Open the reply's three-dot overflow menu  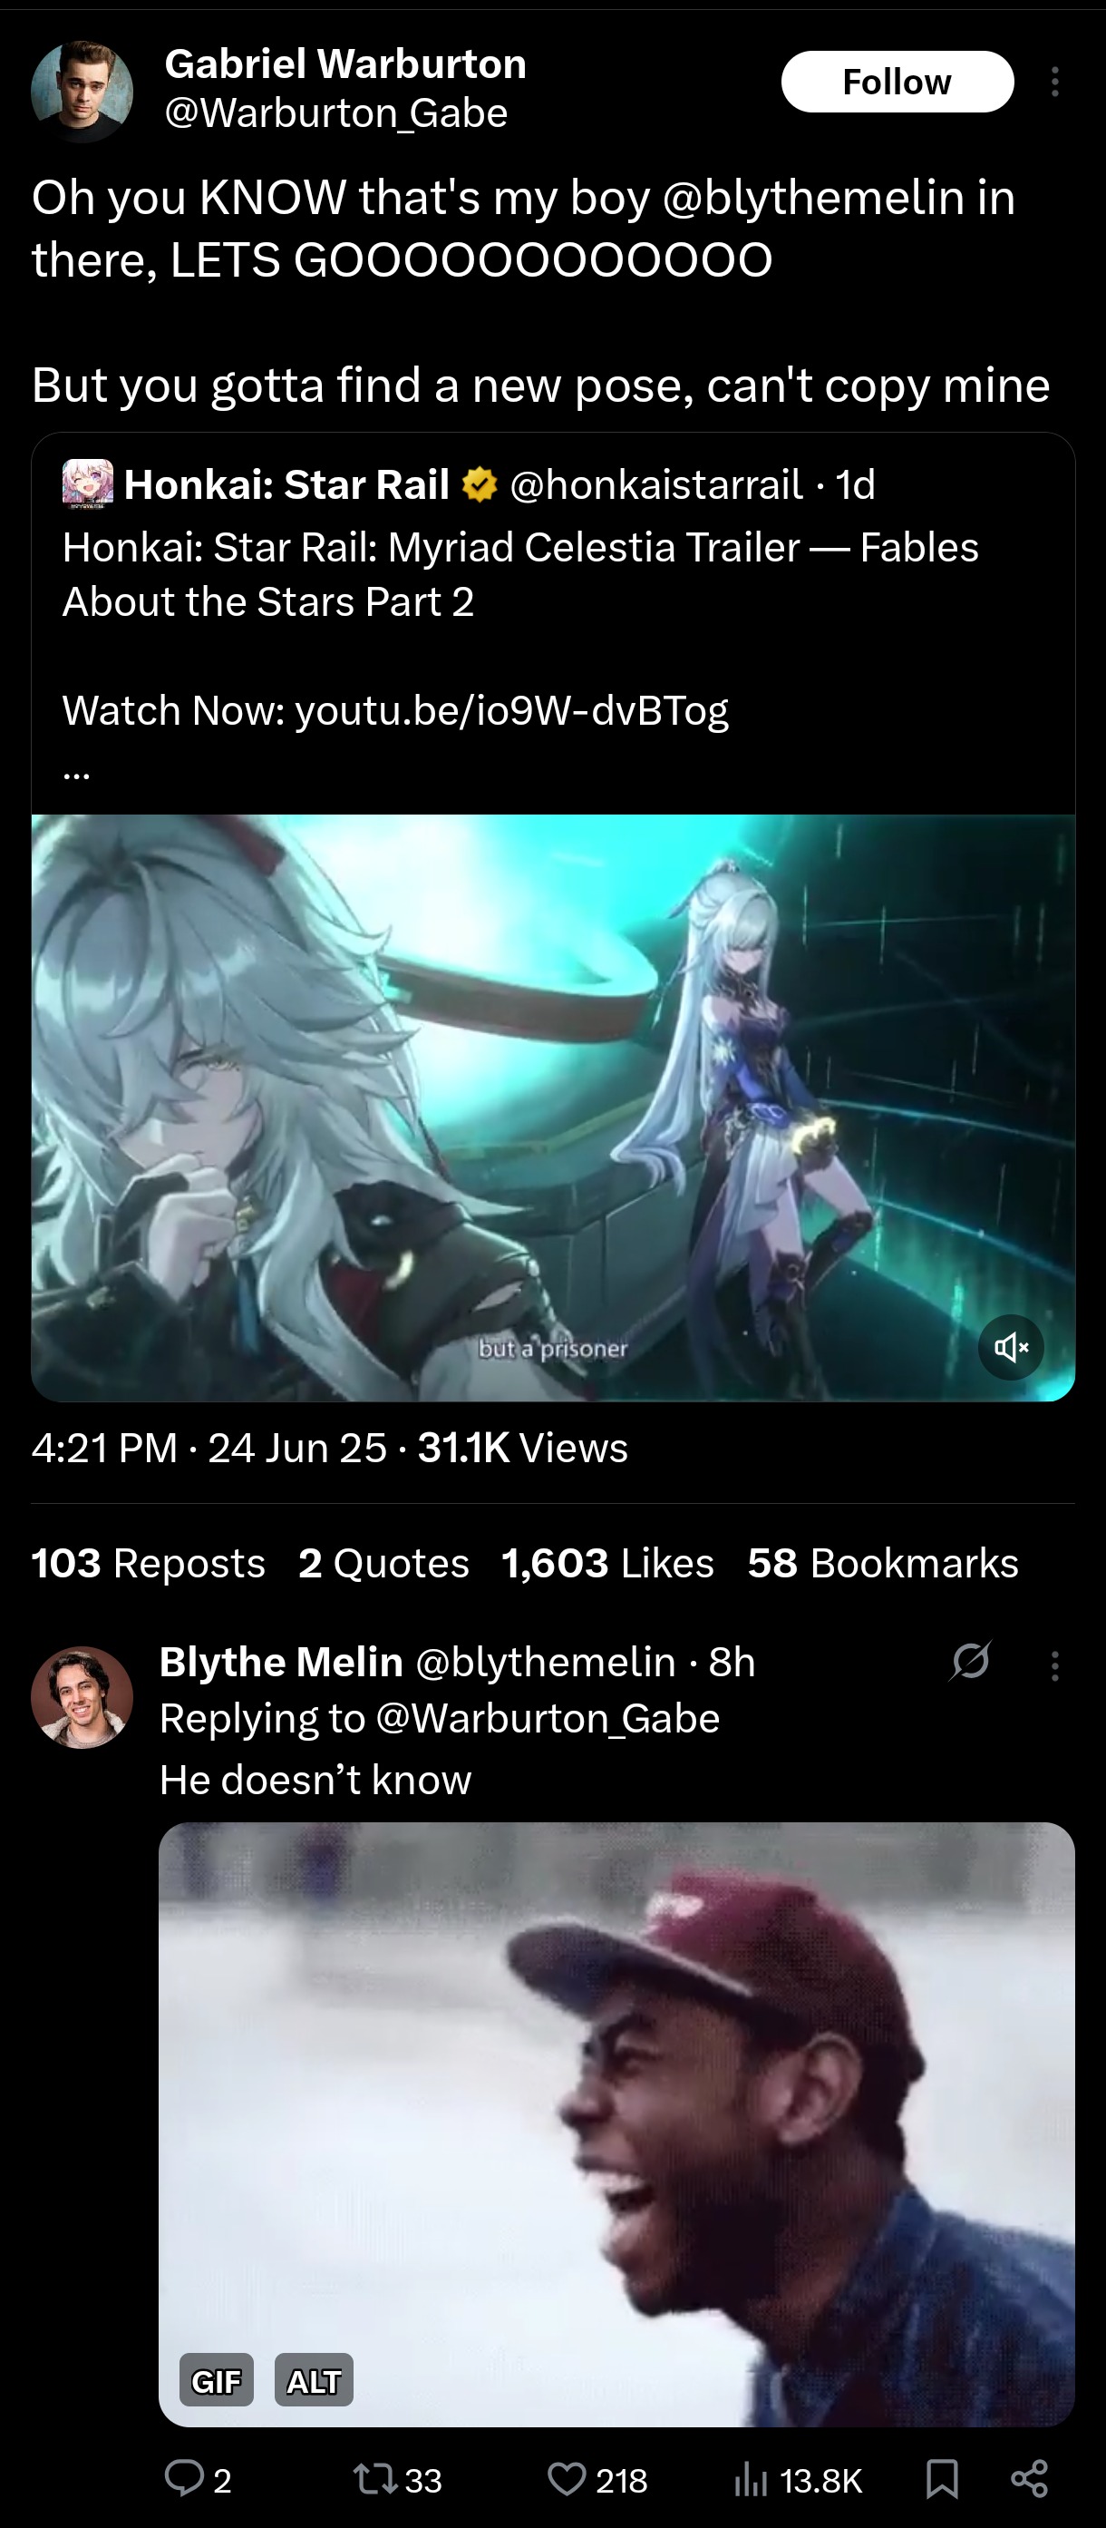pyautogui.click(x=1054, y=1665)
